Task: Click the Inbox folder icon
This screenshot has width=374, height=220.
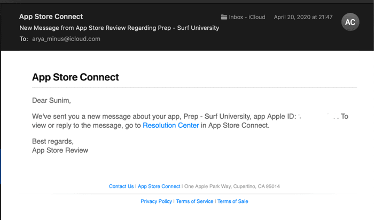Action: 224,17
